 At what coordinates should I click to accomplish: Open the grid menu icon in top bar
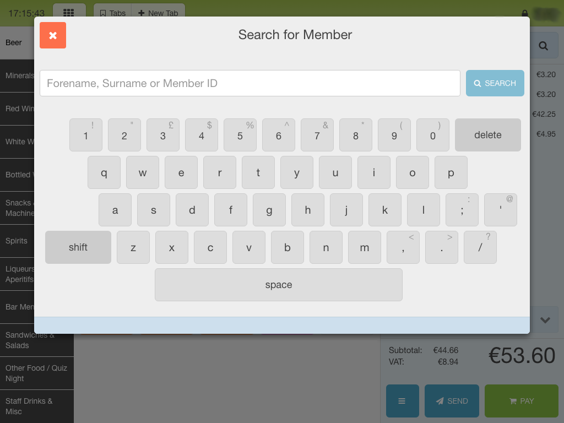(x=69, y=12)
